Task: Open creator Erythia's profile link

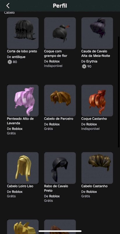Action: [x=92, y=61]
